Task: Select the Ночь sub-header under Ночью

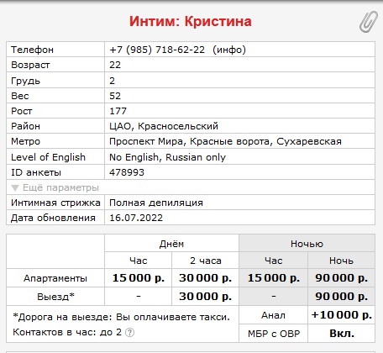Action: coord(341,261)
